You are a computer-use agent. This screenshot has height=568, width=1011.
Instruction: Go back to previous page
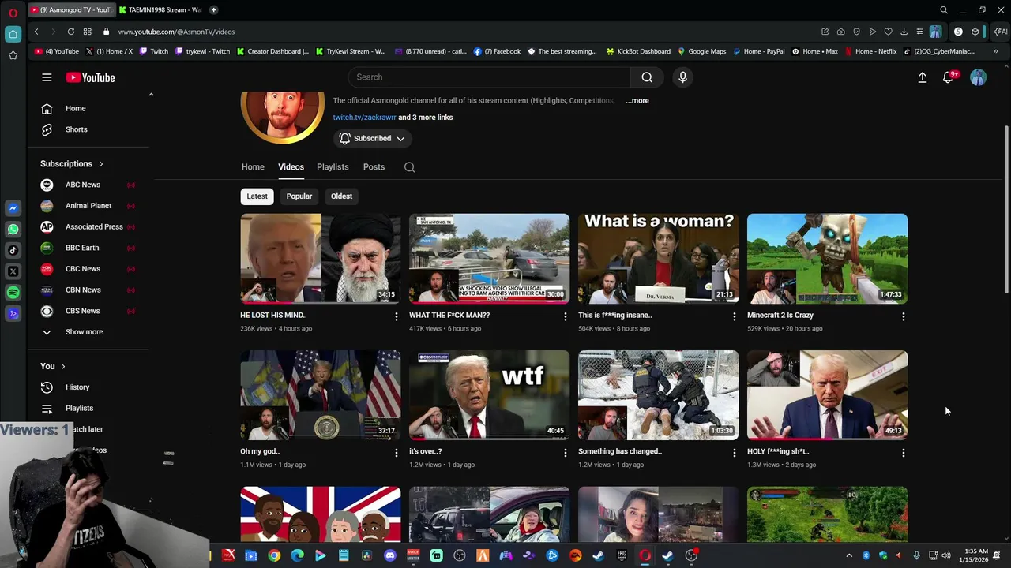[x=36, y=32]
